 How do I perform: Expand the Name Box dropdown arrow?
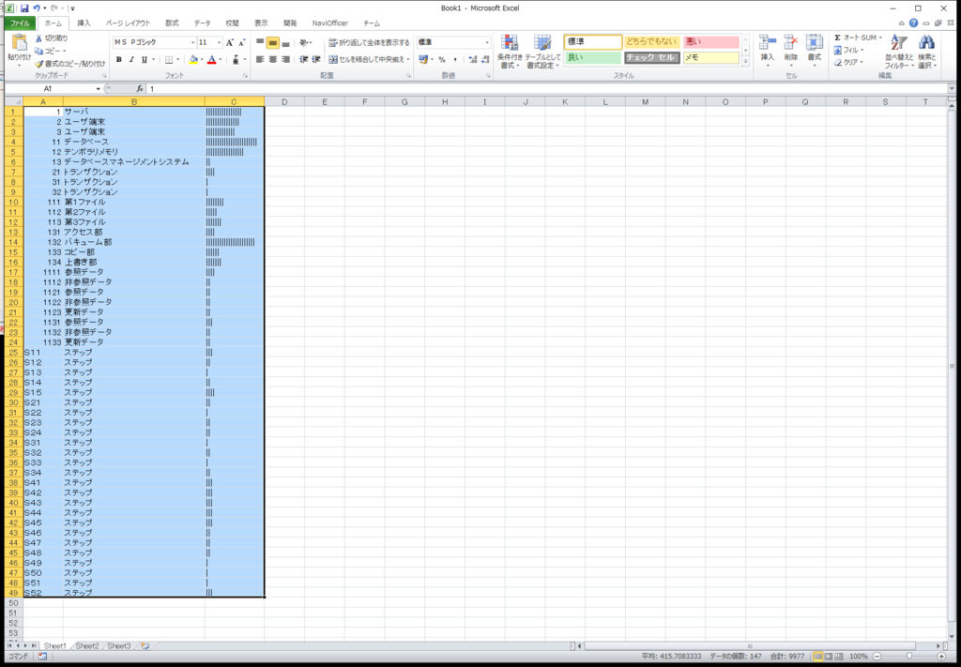tap(98, 89)
